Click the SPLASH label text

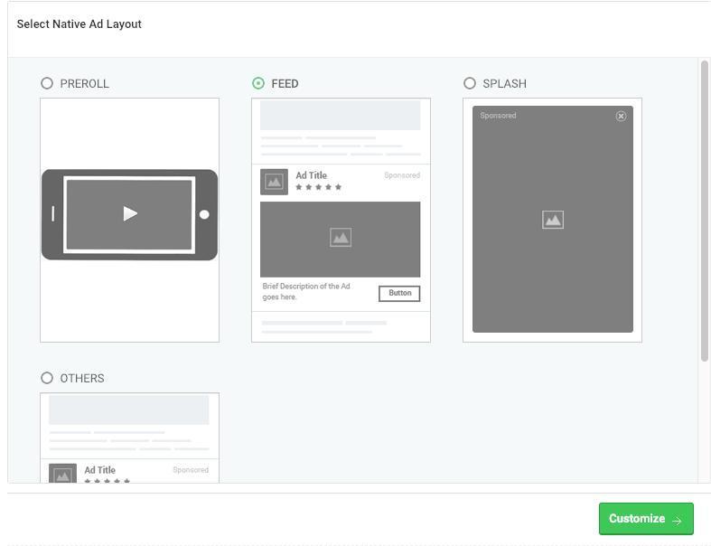(x=504, y=83)
